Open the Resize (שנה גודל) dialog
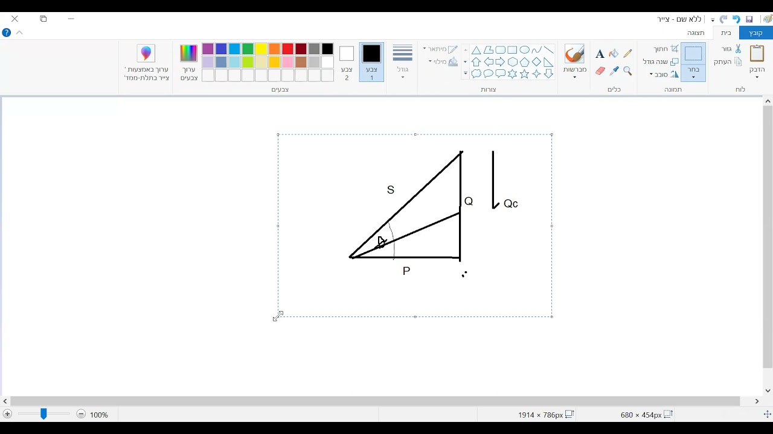 tap(661, 61)
